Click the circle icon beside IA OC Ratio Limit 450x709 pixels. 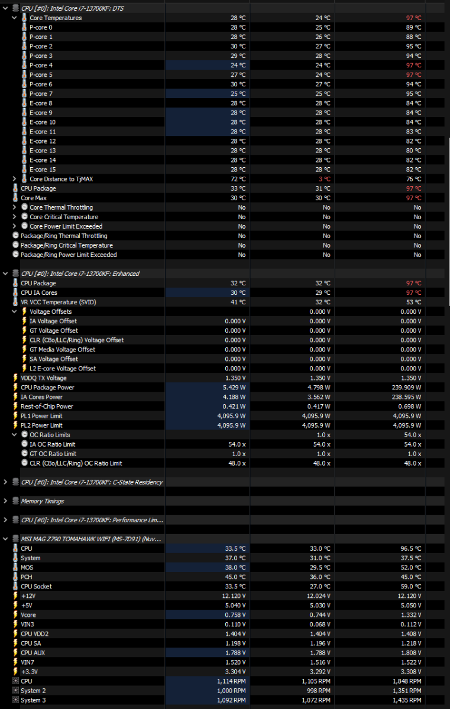tap(24, 444)
